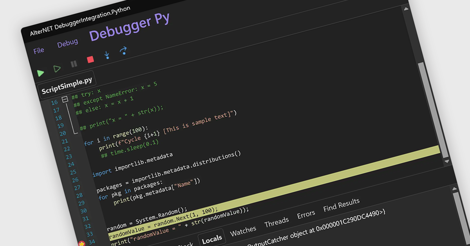
Task: Open the Find Results tab
Action: click(x=341, y=205)
